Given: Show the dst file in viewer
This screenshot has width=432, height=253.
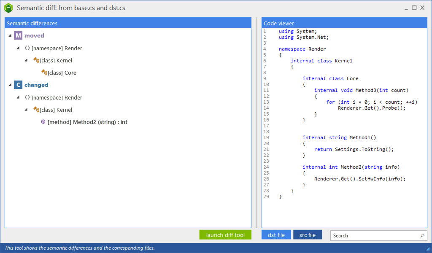Looking at the screenshot, I should click(x=276, y=235).
